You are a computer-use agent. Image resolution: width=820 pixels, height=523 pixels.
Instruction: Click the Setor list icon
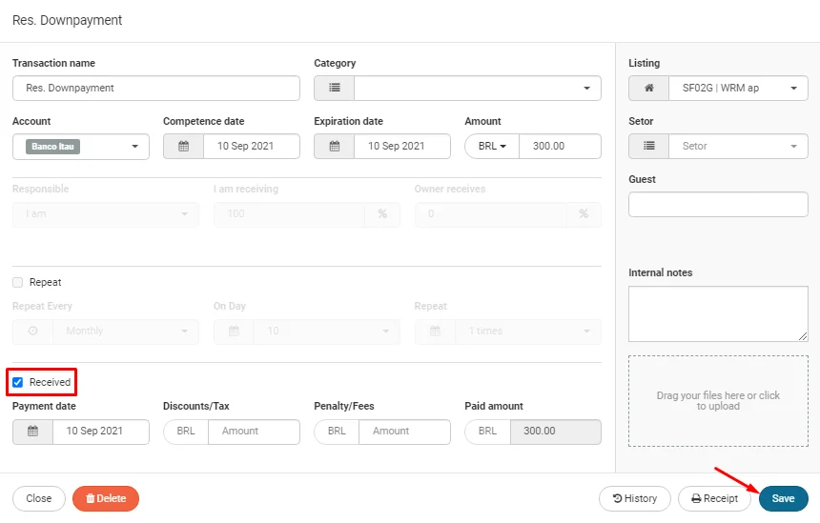pos(648,147)
